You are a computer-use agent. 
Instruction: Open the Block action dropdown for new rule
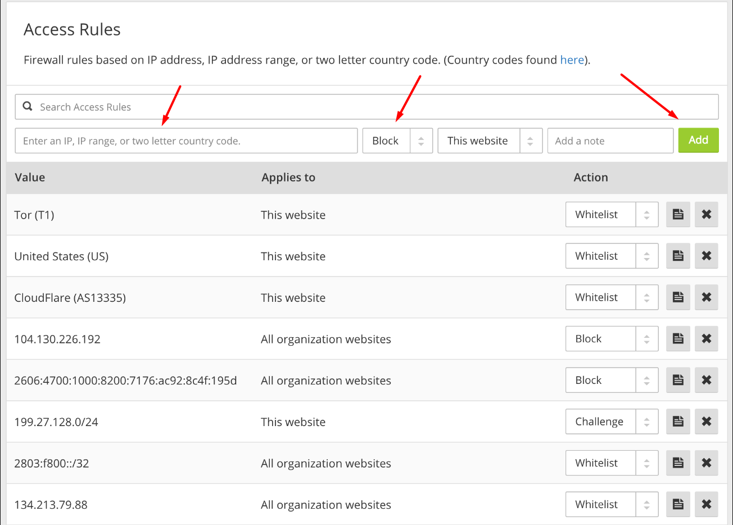(x=397, y=141)
